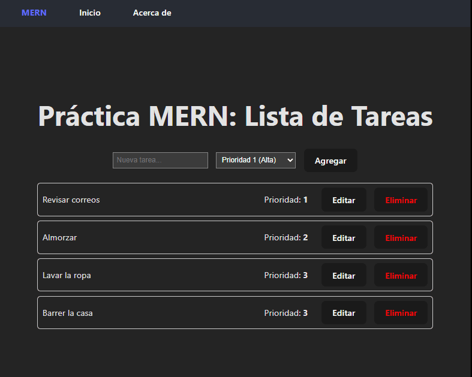Edit the Lavar la ropa task
This screenshot has width=472, height=377.
pyautogui.click(x=344, y=276)
